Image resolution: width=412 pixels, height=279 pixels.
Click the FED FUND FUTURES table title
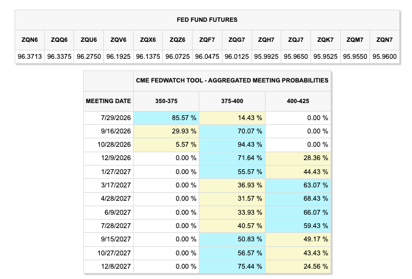pyautogui.click(x=207, y=20)
